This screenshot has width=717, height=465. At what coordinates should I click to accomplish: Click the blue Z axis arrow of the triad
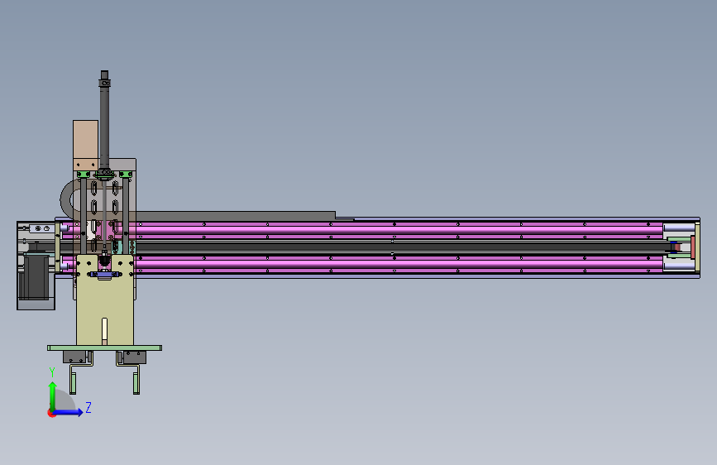[x=69, y=412]
